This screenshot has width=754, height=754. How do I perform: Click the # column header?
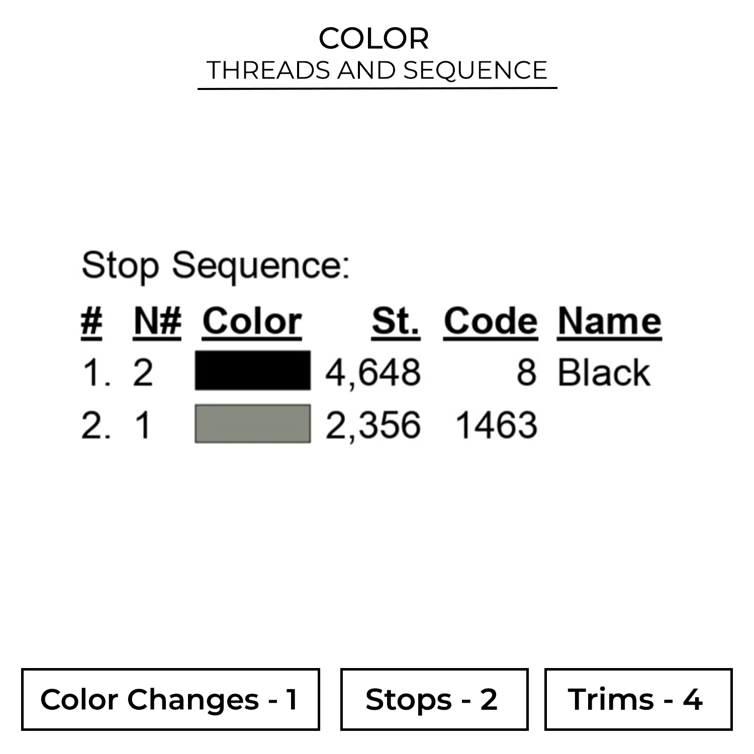click(x=91, y=321)
